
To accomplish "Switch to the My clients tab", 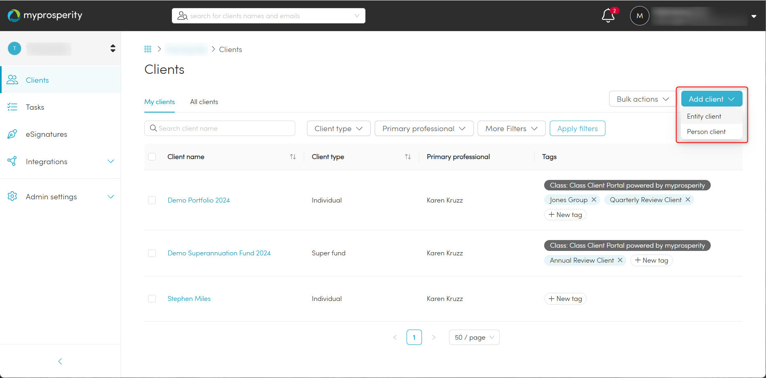I will click(159, 102).
